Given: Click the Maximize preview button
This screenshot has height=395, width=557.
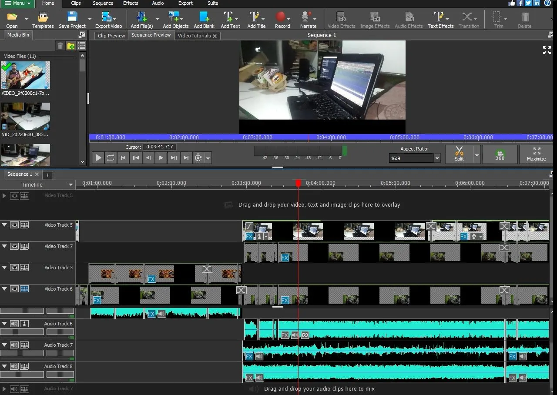Looking at the screenshot, I should pyautogui.click(x=536, y=154).
